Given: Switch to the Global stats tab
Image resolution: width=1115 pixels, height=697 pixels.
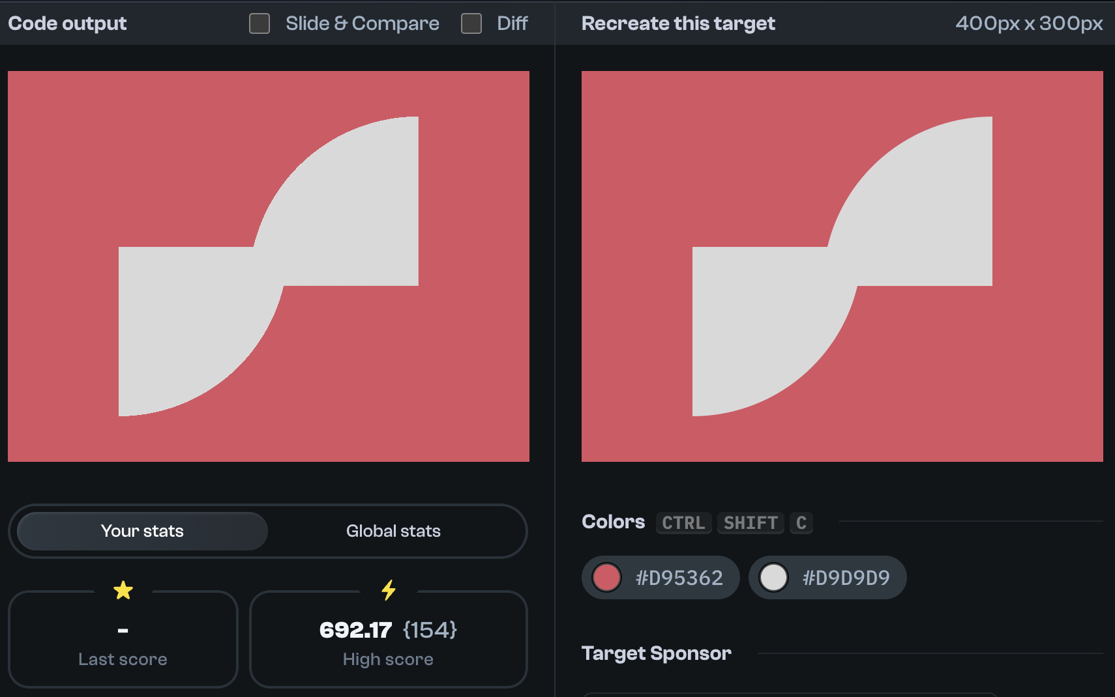Looking at the screenshot, I should (x=393, y=531).
